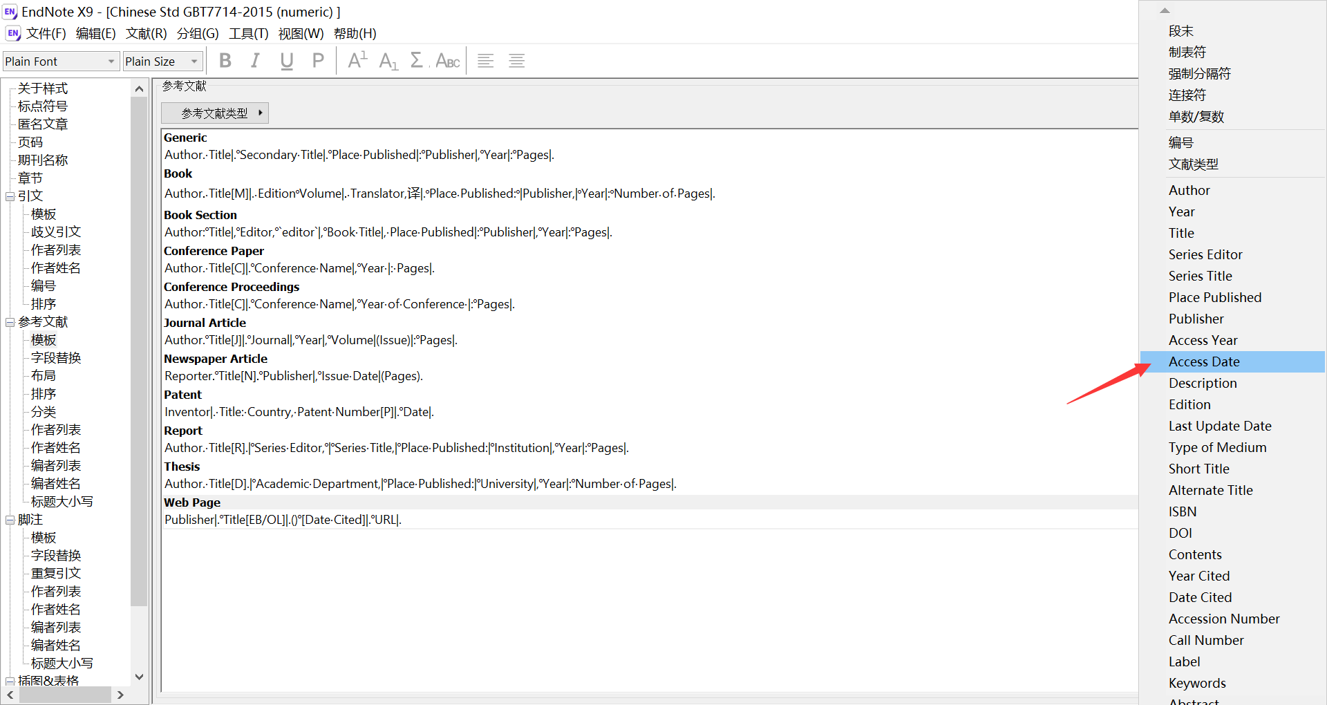Insert the DOI field
1327x705 pixels.
pos(1232,533)
